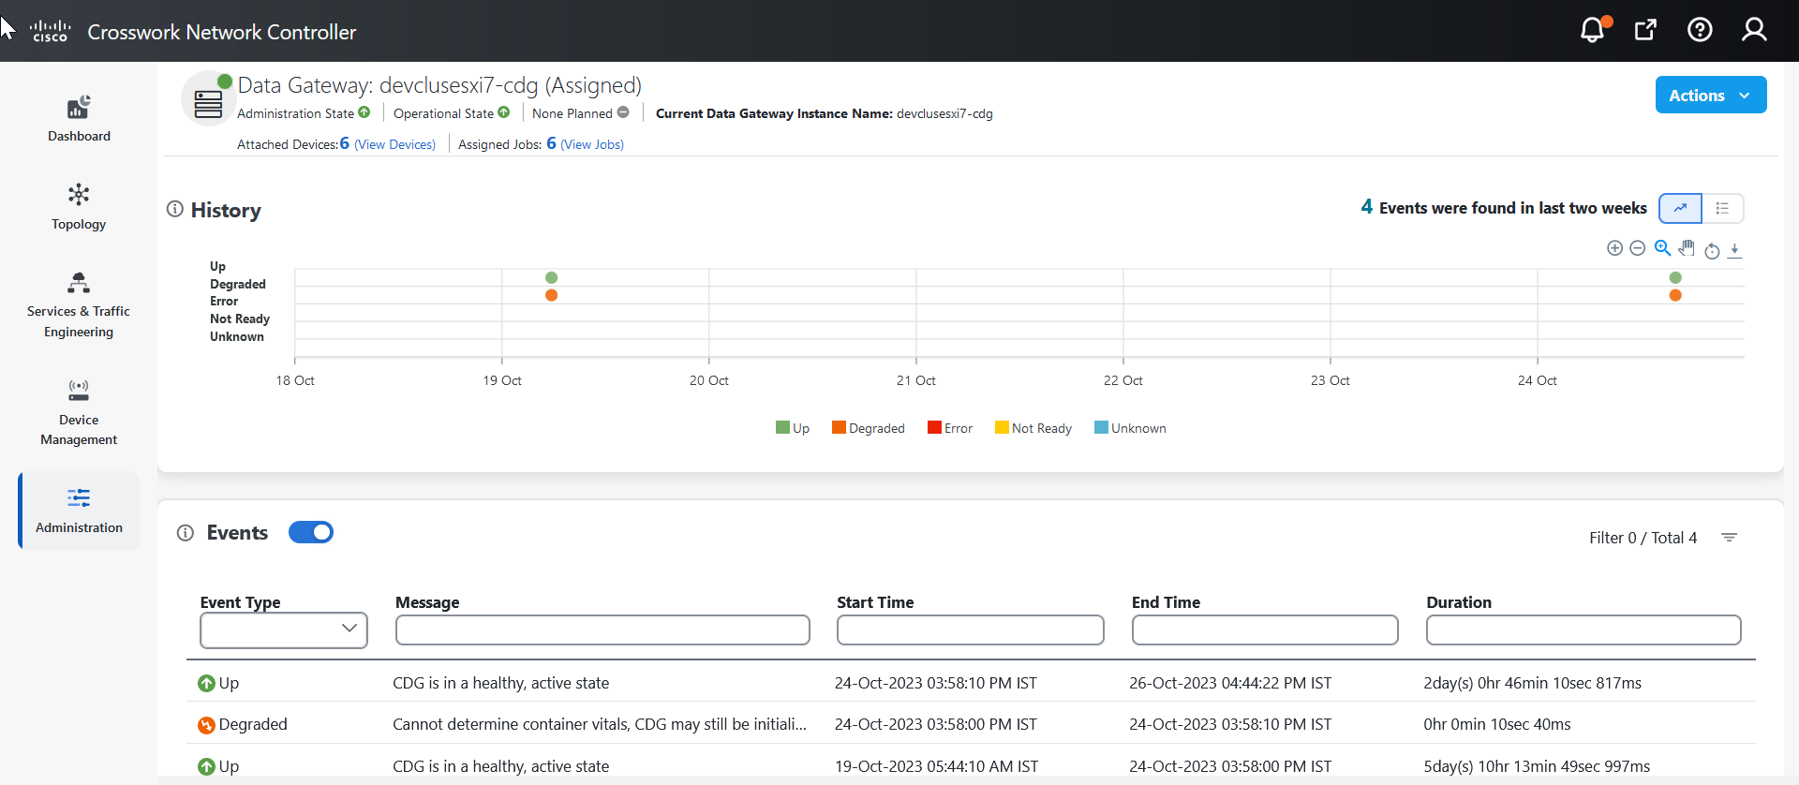1799x785 pixels.
Task: Open the Event Type filter dropdown
Action: pyautogui.click(x=284, y=630)
